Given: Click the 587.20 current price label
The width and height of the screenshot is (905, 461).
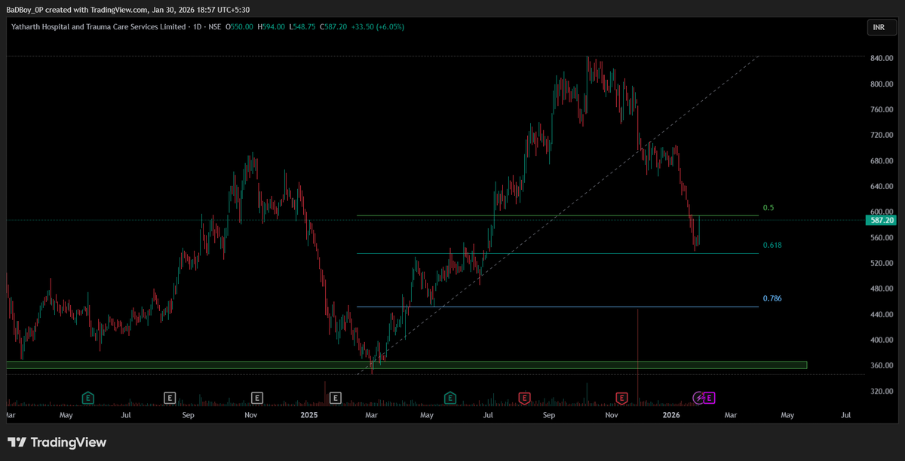Looking at the screenshot, I should pyautogui.click(x=881, y=220).
